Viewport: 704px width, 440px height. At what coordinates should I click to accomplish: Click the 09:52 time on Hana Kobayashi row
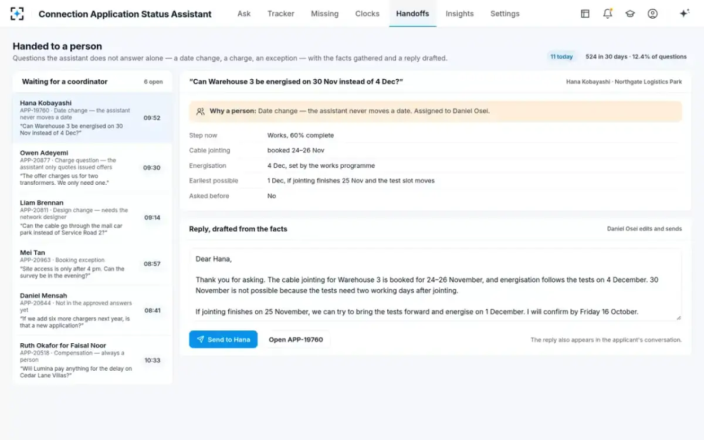152,118
